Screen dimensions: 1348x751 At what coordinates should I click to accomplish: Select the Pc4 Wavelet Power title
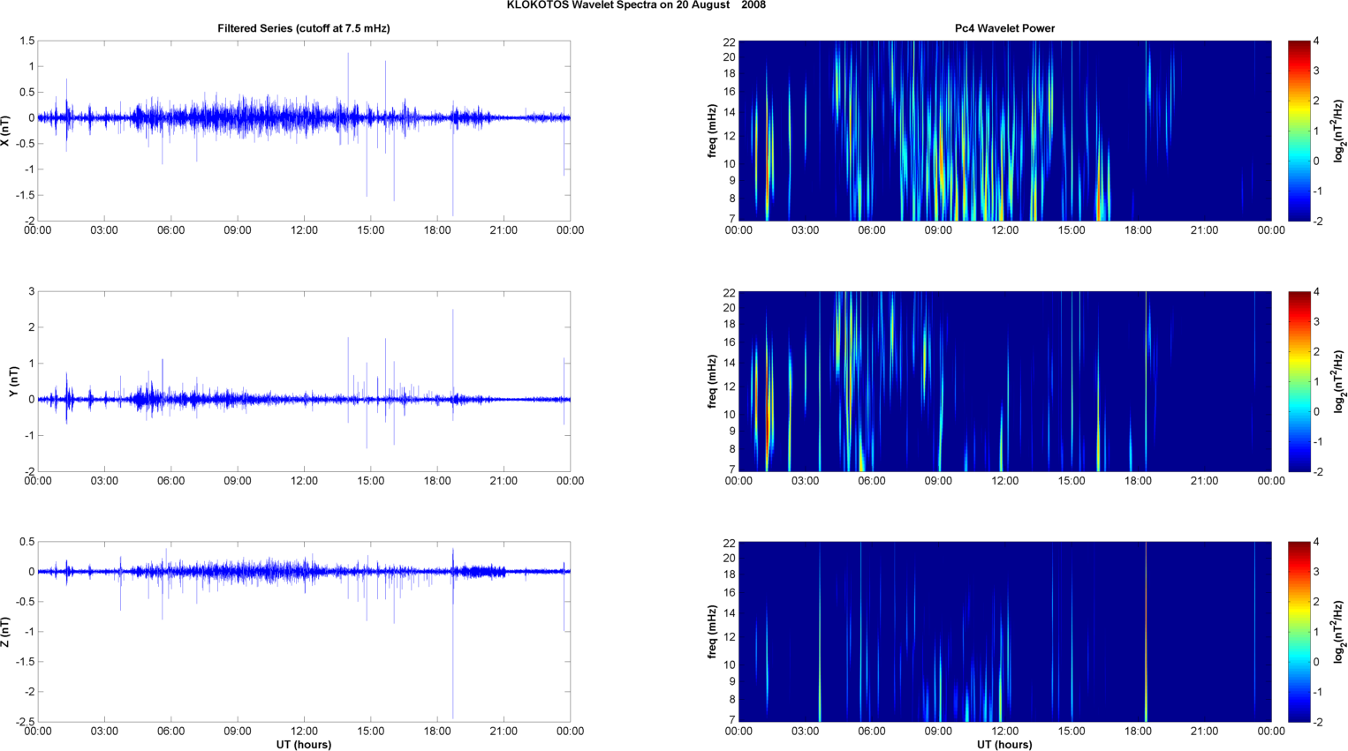coord(1004,28)
